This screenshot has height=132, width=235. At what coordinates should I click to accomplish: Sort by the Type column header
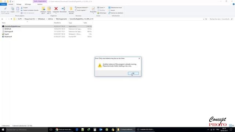click(70, 23)
